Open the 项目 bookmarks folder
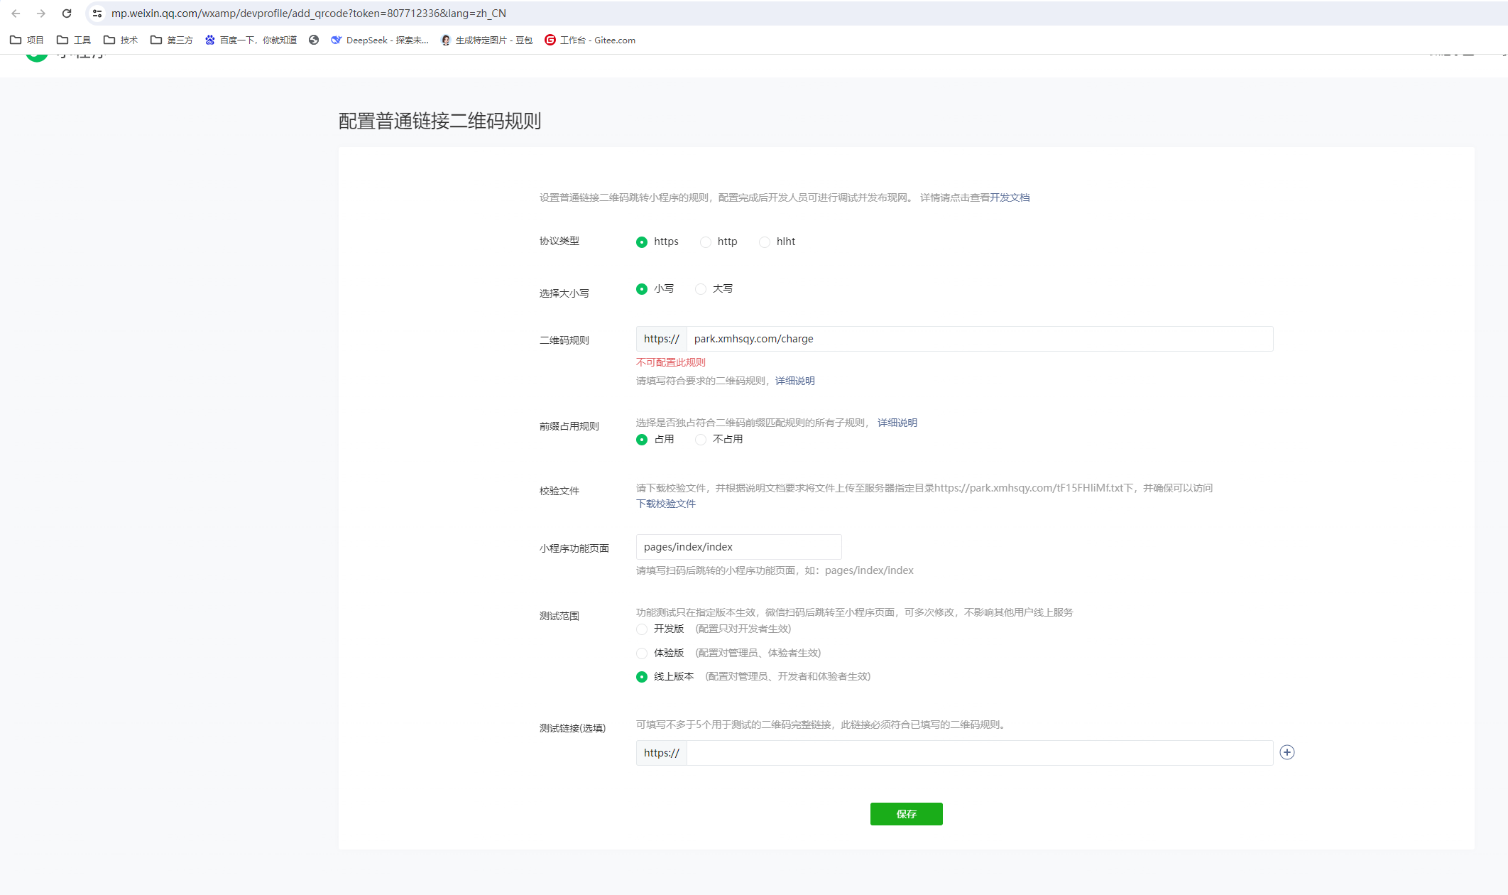This screenshot has width=1508, height=895. point(27,40)
